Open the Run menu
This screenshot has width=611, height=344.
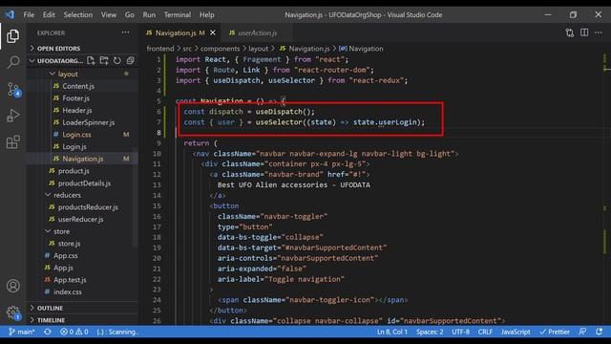pos(149,15)
